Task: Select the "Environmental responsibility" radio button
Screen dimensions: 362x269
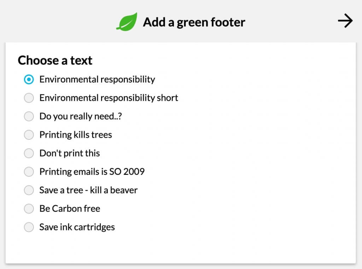Action: tap(29, 79)
